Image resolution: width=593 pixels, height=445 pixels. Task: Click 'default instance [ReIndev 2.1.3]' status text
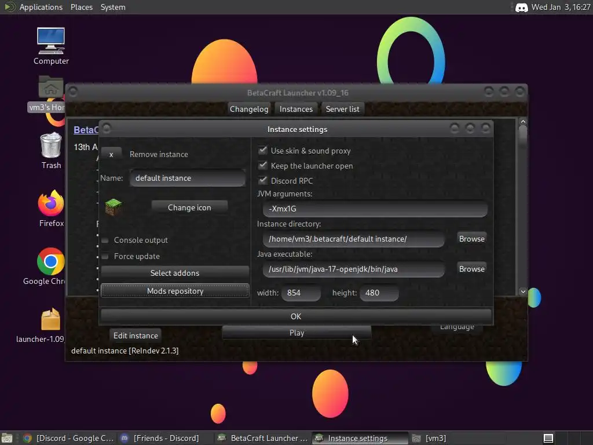[x=125, y=351]
